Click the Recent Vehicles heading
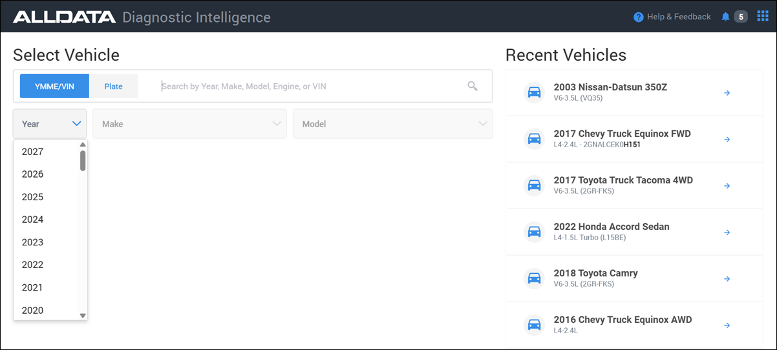 (566, 55)
